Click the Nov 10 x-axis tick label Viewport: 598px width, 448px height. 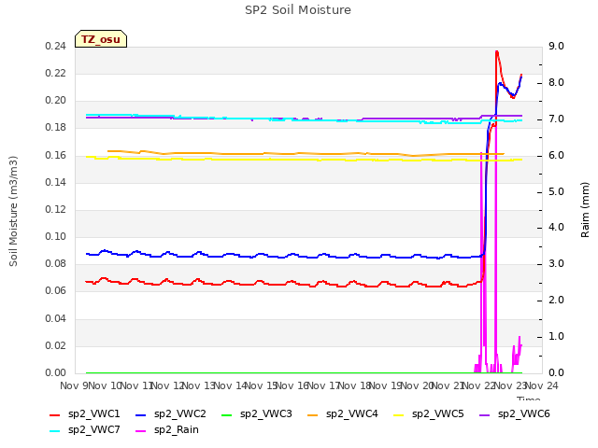pyautogui.click(x=106, y=385)
